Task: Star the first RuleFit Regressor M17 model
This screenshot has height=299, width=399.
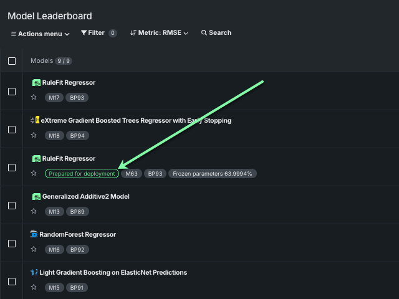Action: 34,97
